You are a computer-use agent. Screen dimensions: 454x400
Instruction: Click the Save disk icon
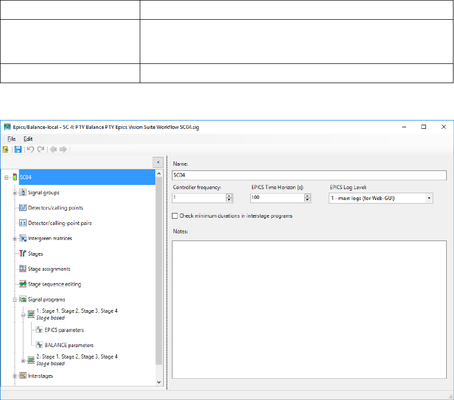point(18,150)
